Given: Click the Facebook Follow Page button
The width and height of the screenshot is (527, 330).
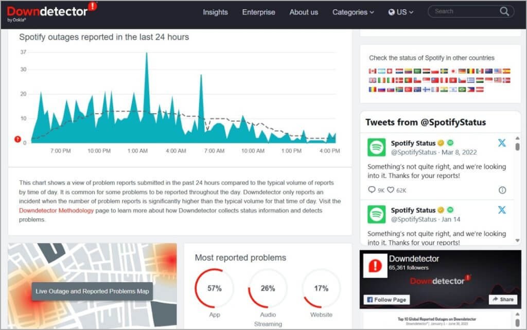Looking at the screenshot, I should [387, 300].
